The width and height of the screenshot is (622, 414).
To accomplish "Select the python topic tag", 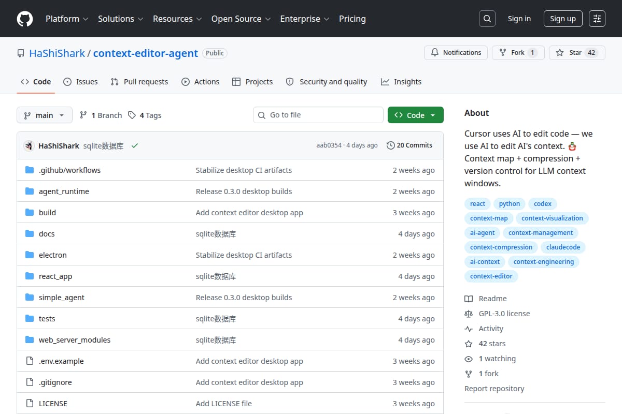I will click(x=510, y=204).
